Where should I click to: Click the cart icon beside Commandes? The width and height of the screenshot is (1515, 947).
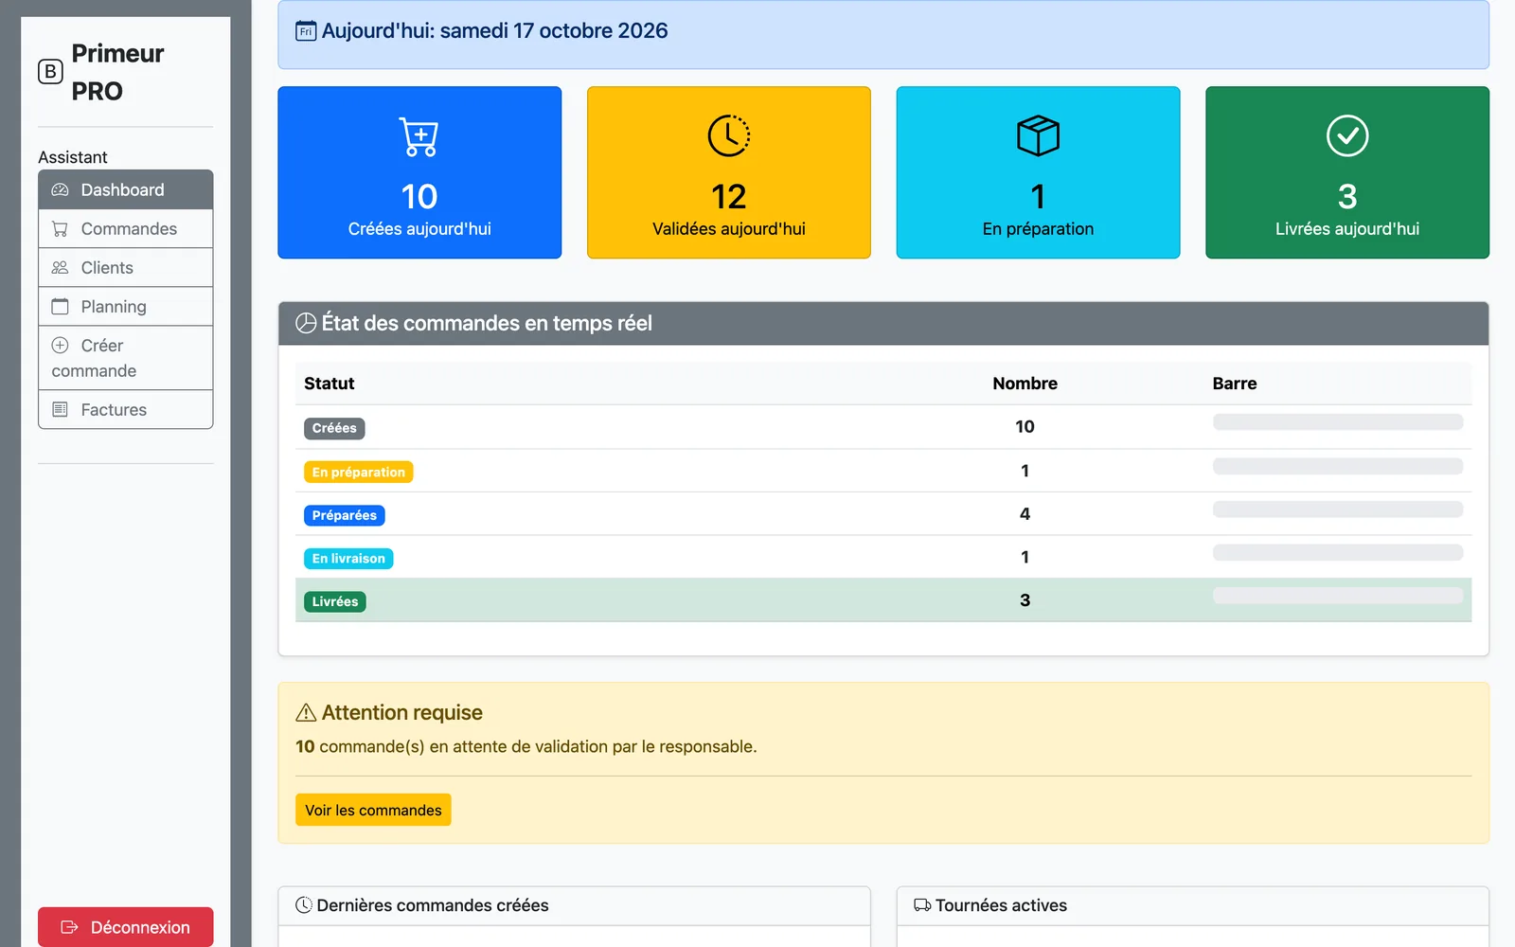[x=60, y=229]
